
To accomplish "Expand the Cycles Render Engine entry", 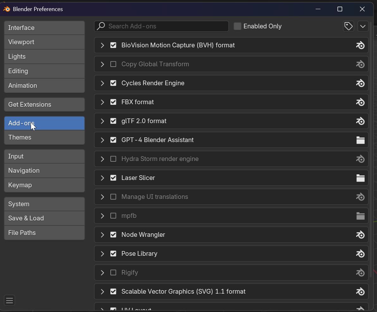I will (102, 83).
